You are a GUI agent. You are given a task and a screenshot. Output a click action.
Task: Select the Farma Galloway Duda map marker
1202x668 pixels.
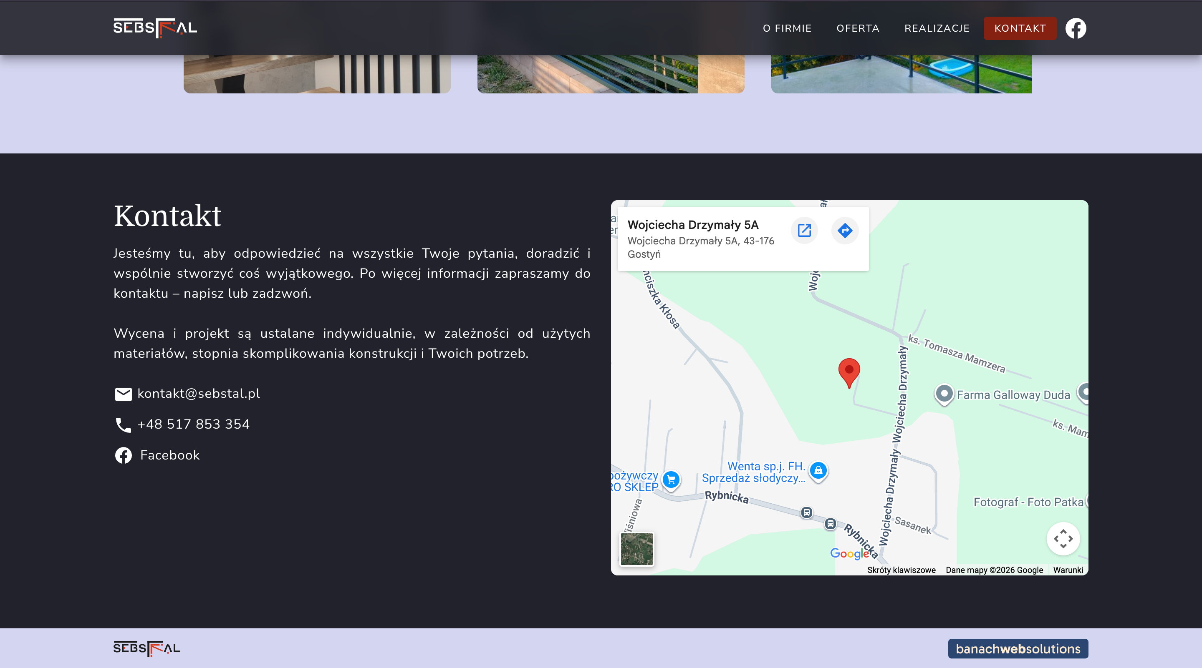(944, 394)
